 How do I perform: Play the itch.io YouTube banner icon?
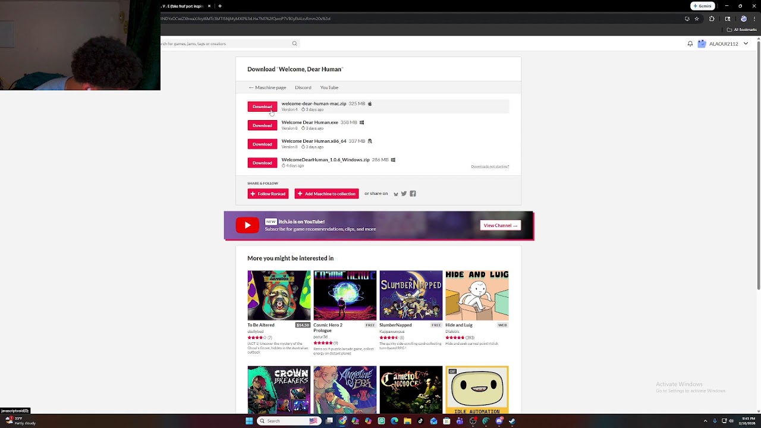pyautogui.click(x=247, y=225)
